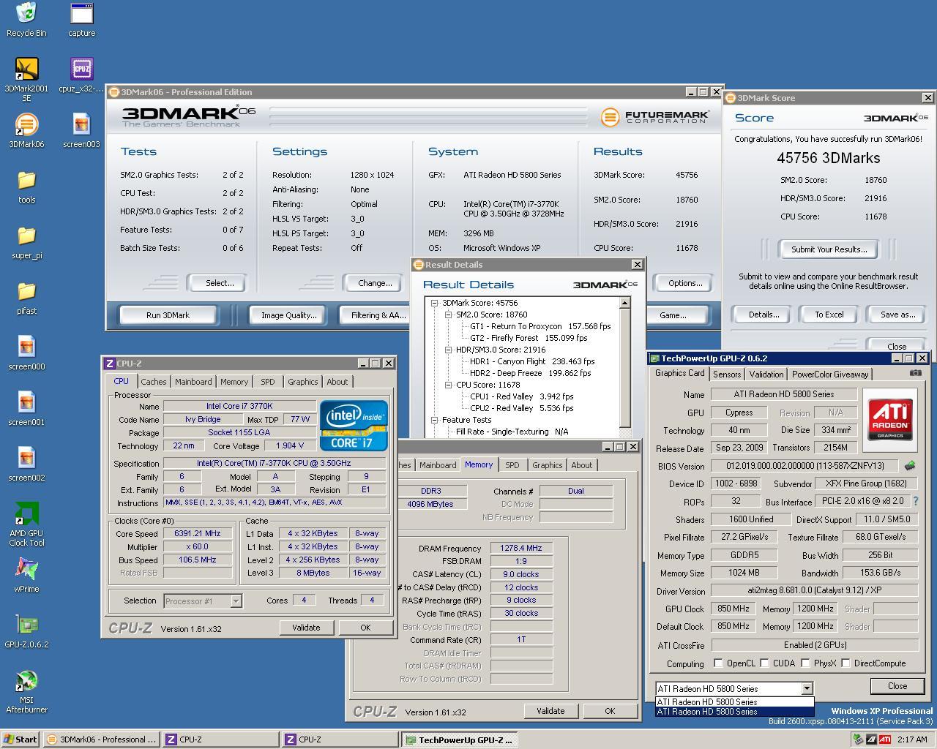Enable the DirectCompute checkbox in GPU-Z

pyautogui.click(x=845, y=663)
